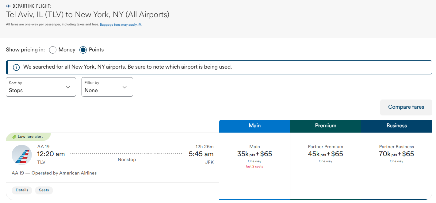Click the American Airlines tail logo
This screenshot has width=436, height=203.
[x=22, y=155]
